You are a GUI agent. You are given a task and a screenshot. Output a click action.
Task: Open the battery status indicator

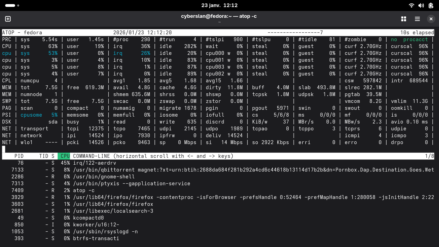tap(431, 5)
